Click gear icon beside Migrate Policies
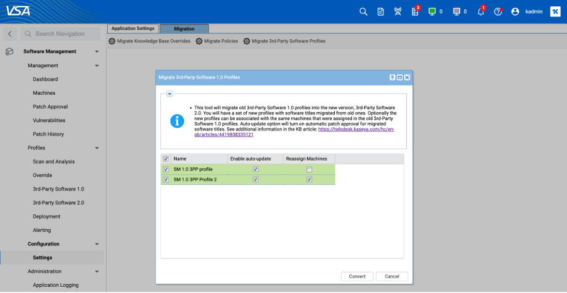 tap(199, 41)
